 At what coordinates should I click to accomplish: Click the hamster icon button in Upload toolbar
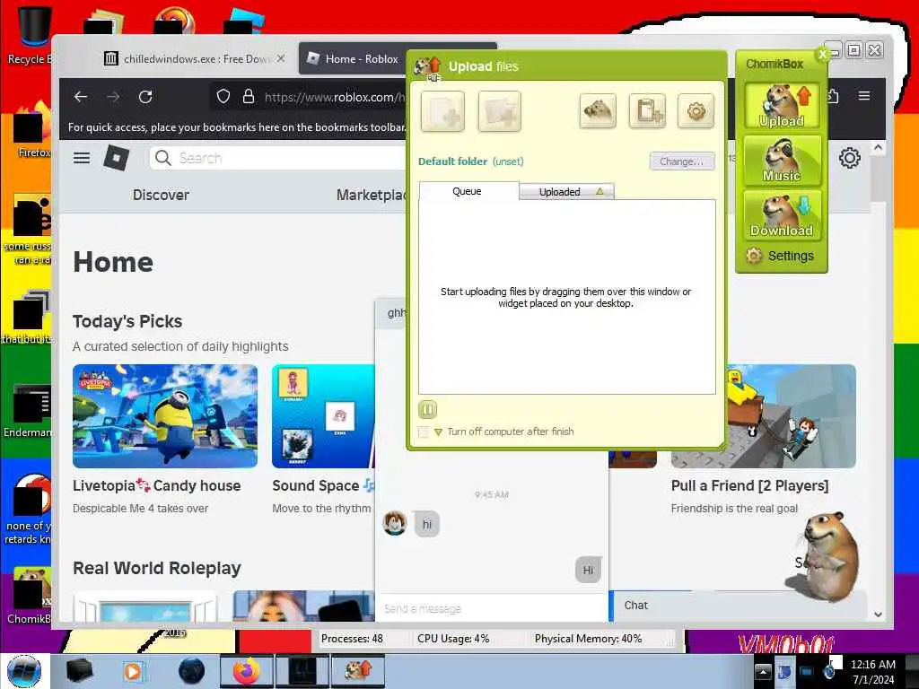tap(597, 110)
